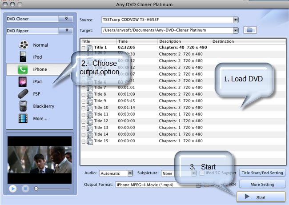Click the Title 8 document icon
Image resolution: width=289 pixels, height=205 pixels.
(90, 95)
